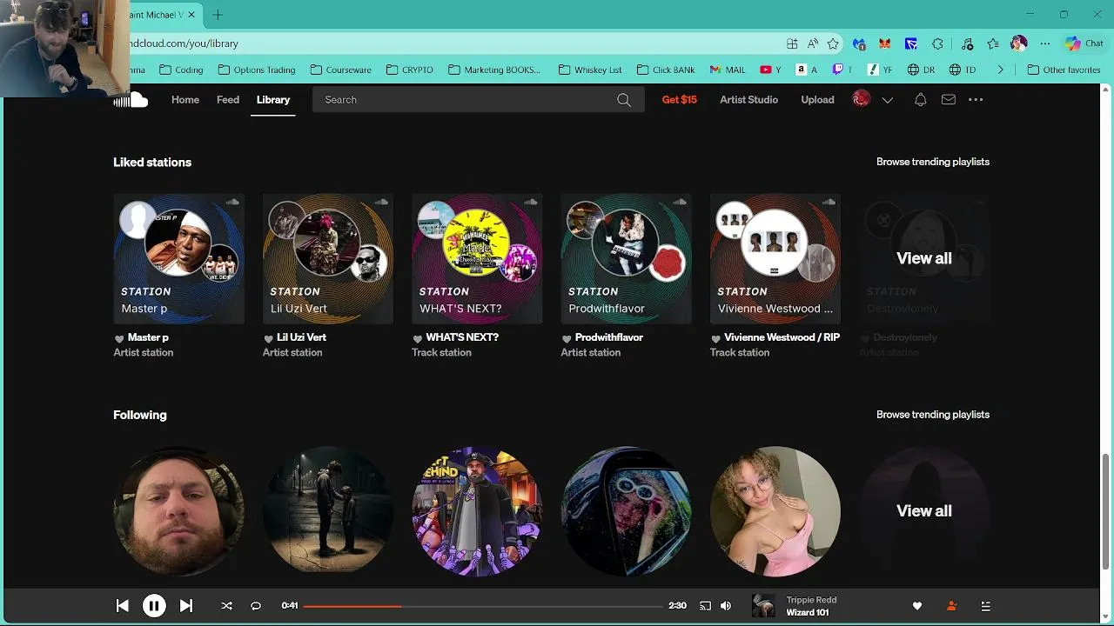Open the Get $15 offer link
The width and height of the screenshot is (1114, 626).
[680, 100]
